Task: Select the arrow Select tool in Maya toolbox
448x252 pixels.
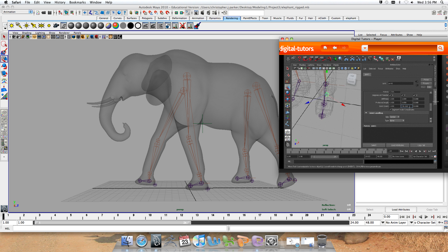Action: pyautogui.click(x=4, y=37)
